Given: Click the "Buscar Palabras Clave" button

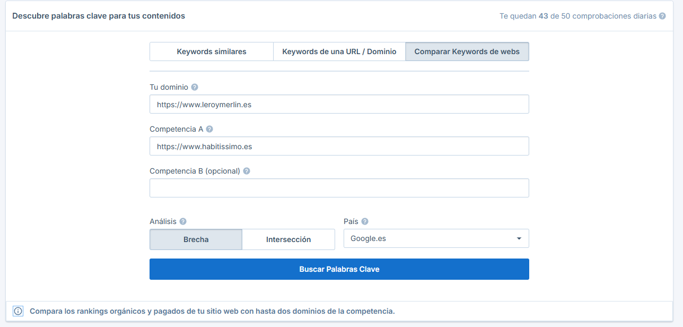Looking at the screenshot, I should tap(339, 269).
